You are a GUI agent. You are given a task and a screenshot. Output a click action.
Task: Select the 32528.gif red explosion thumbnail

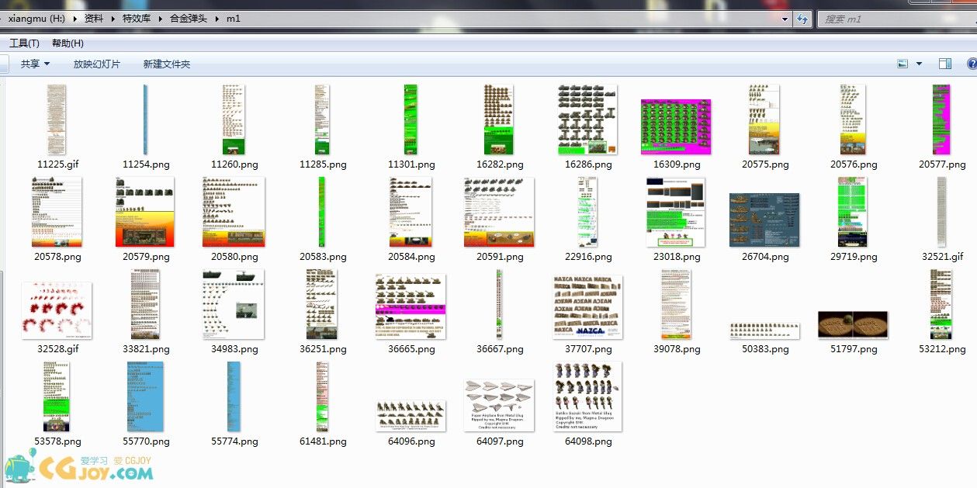57,311
